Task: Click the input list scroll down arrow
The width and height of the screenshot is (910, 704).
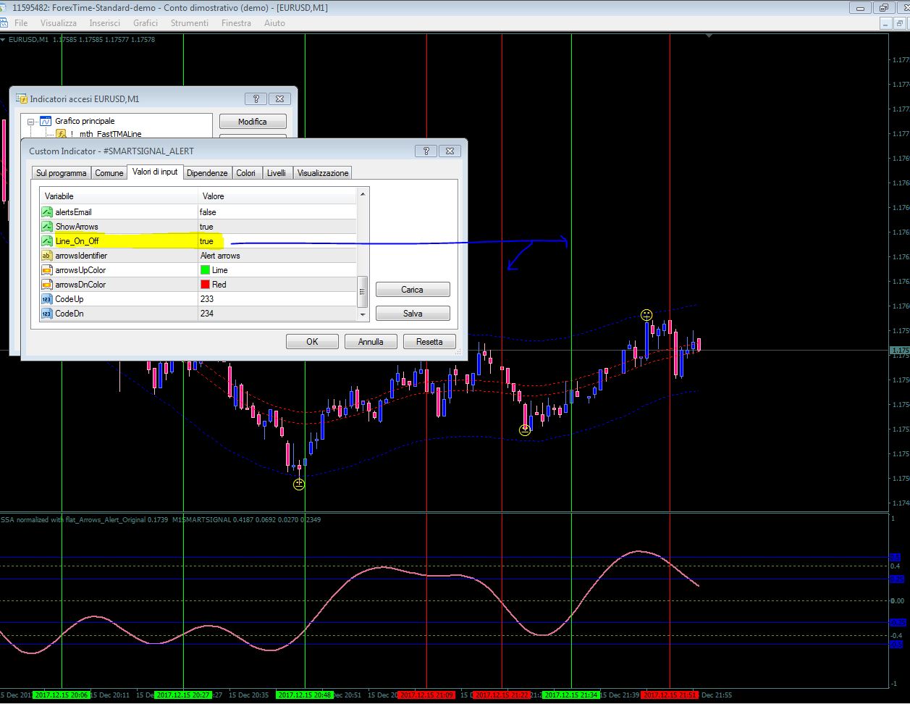Action: 363,315
